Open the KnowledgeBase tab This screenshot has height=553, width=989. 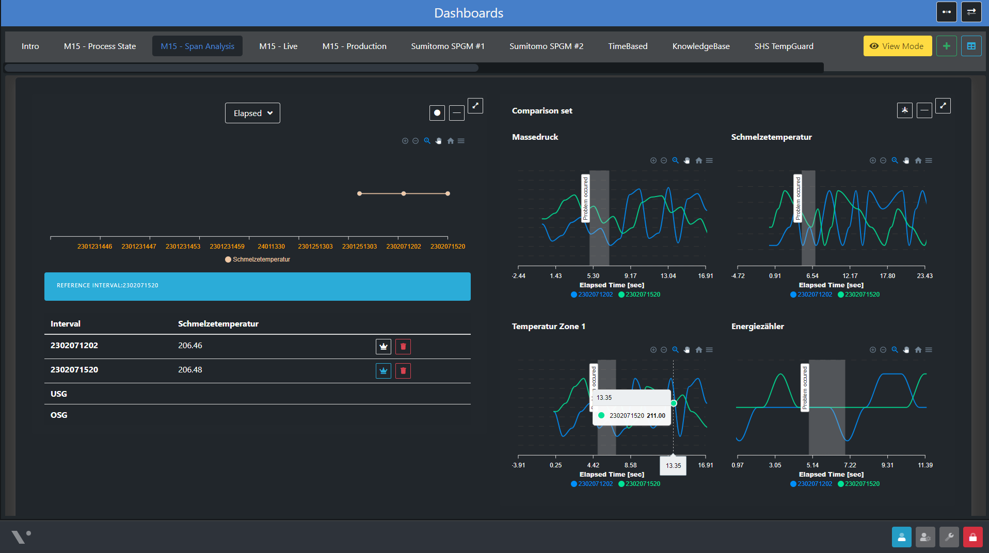700,46
